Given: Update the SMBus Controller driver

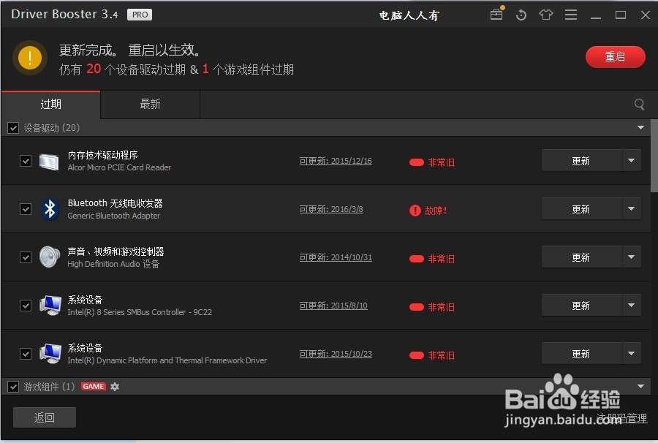Looking at the screenshot, I should coord(582,306).
